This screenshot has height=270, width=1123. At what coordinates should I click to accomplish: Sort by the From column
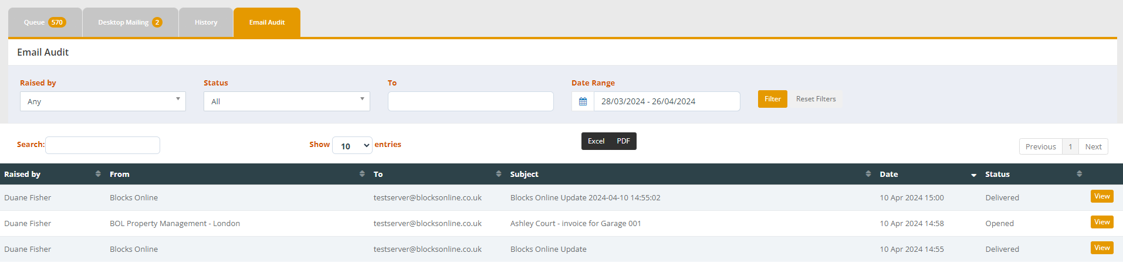pyautogui.click(x=238, y=174)
